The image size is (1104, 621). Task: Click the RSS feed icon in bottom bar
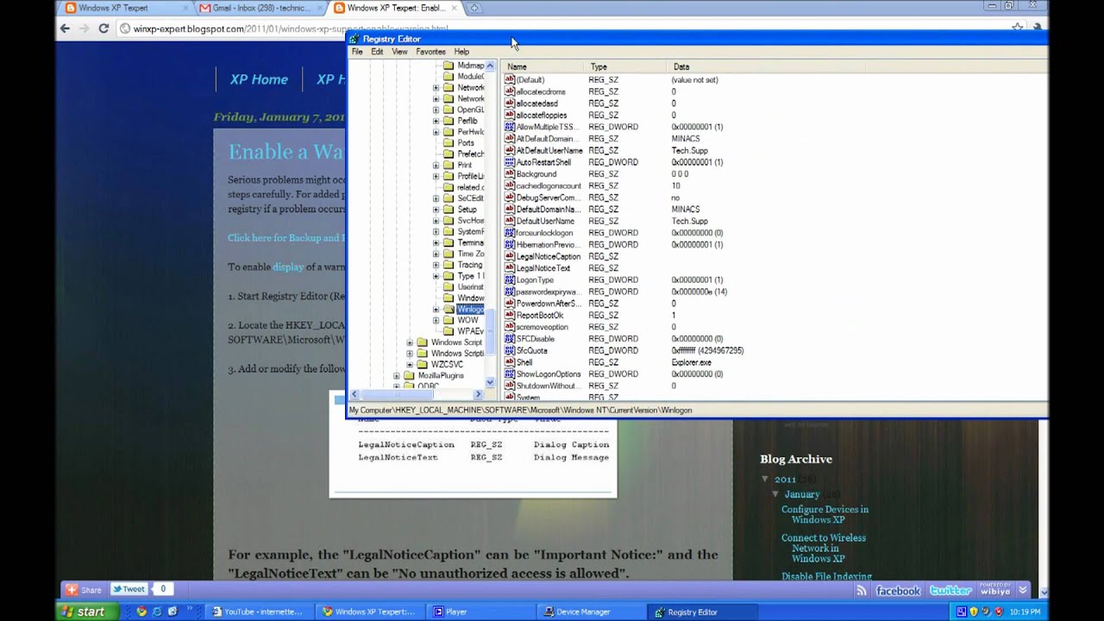(x=861, y=590)
